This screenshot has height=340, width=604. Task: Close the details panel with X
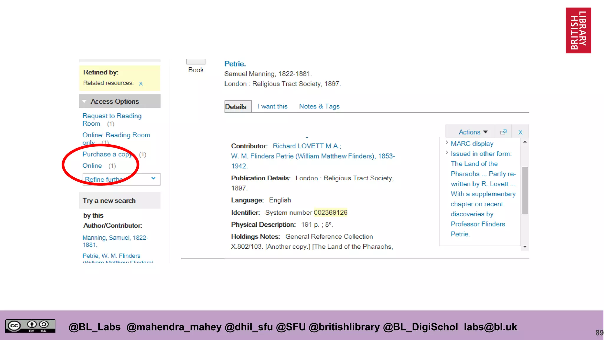pos(520,132)
